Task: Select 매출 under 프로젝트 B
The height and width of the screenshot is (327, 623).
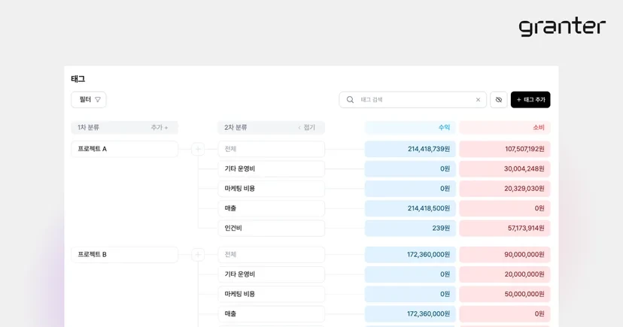Action: 272,314
